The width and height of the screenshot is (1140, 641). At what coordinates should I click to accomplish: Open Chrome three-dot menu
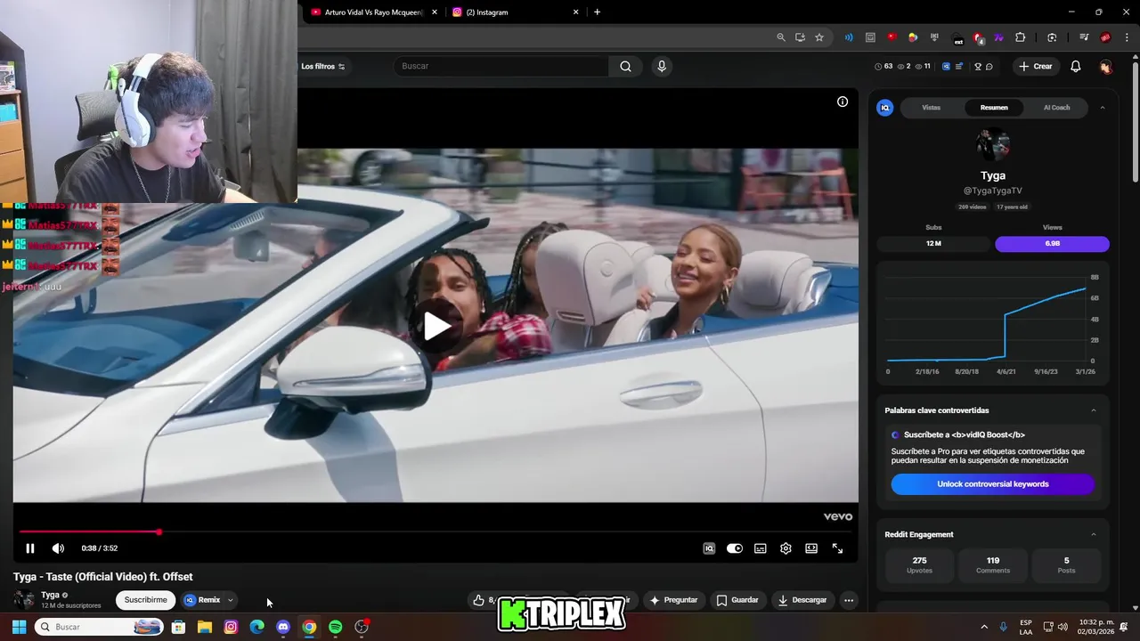coord(1127,37)
